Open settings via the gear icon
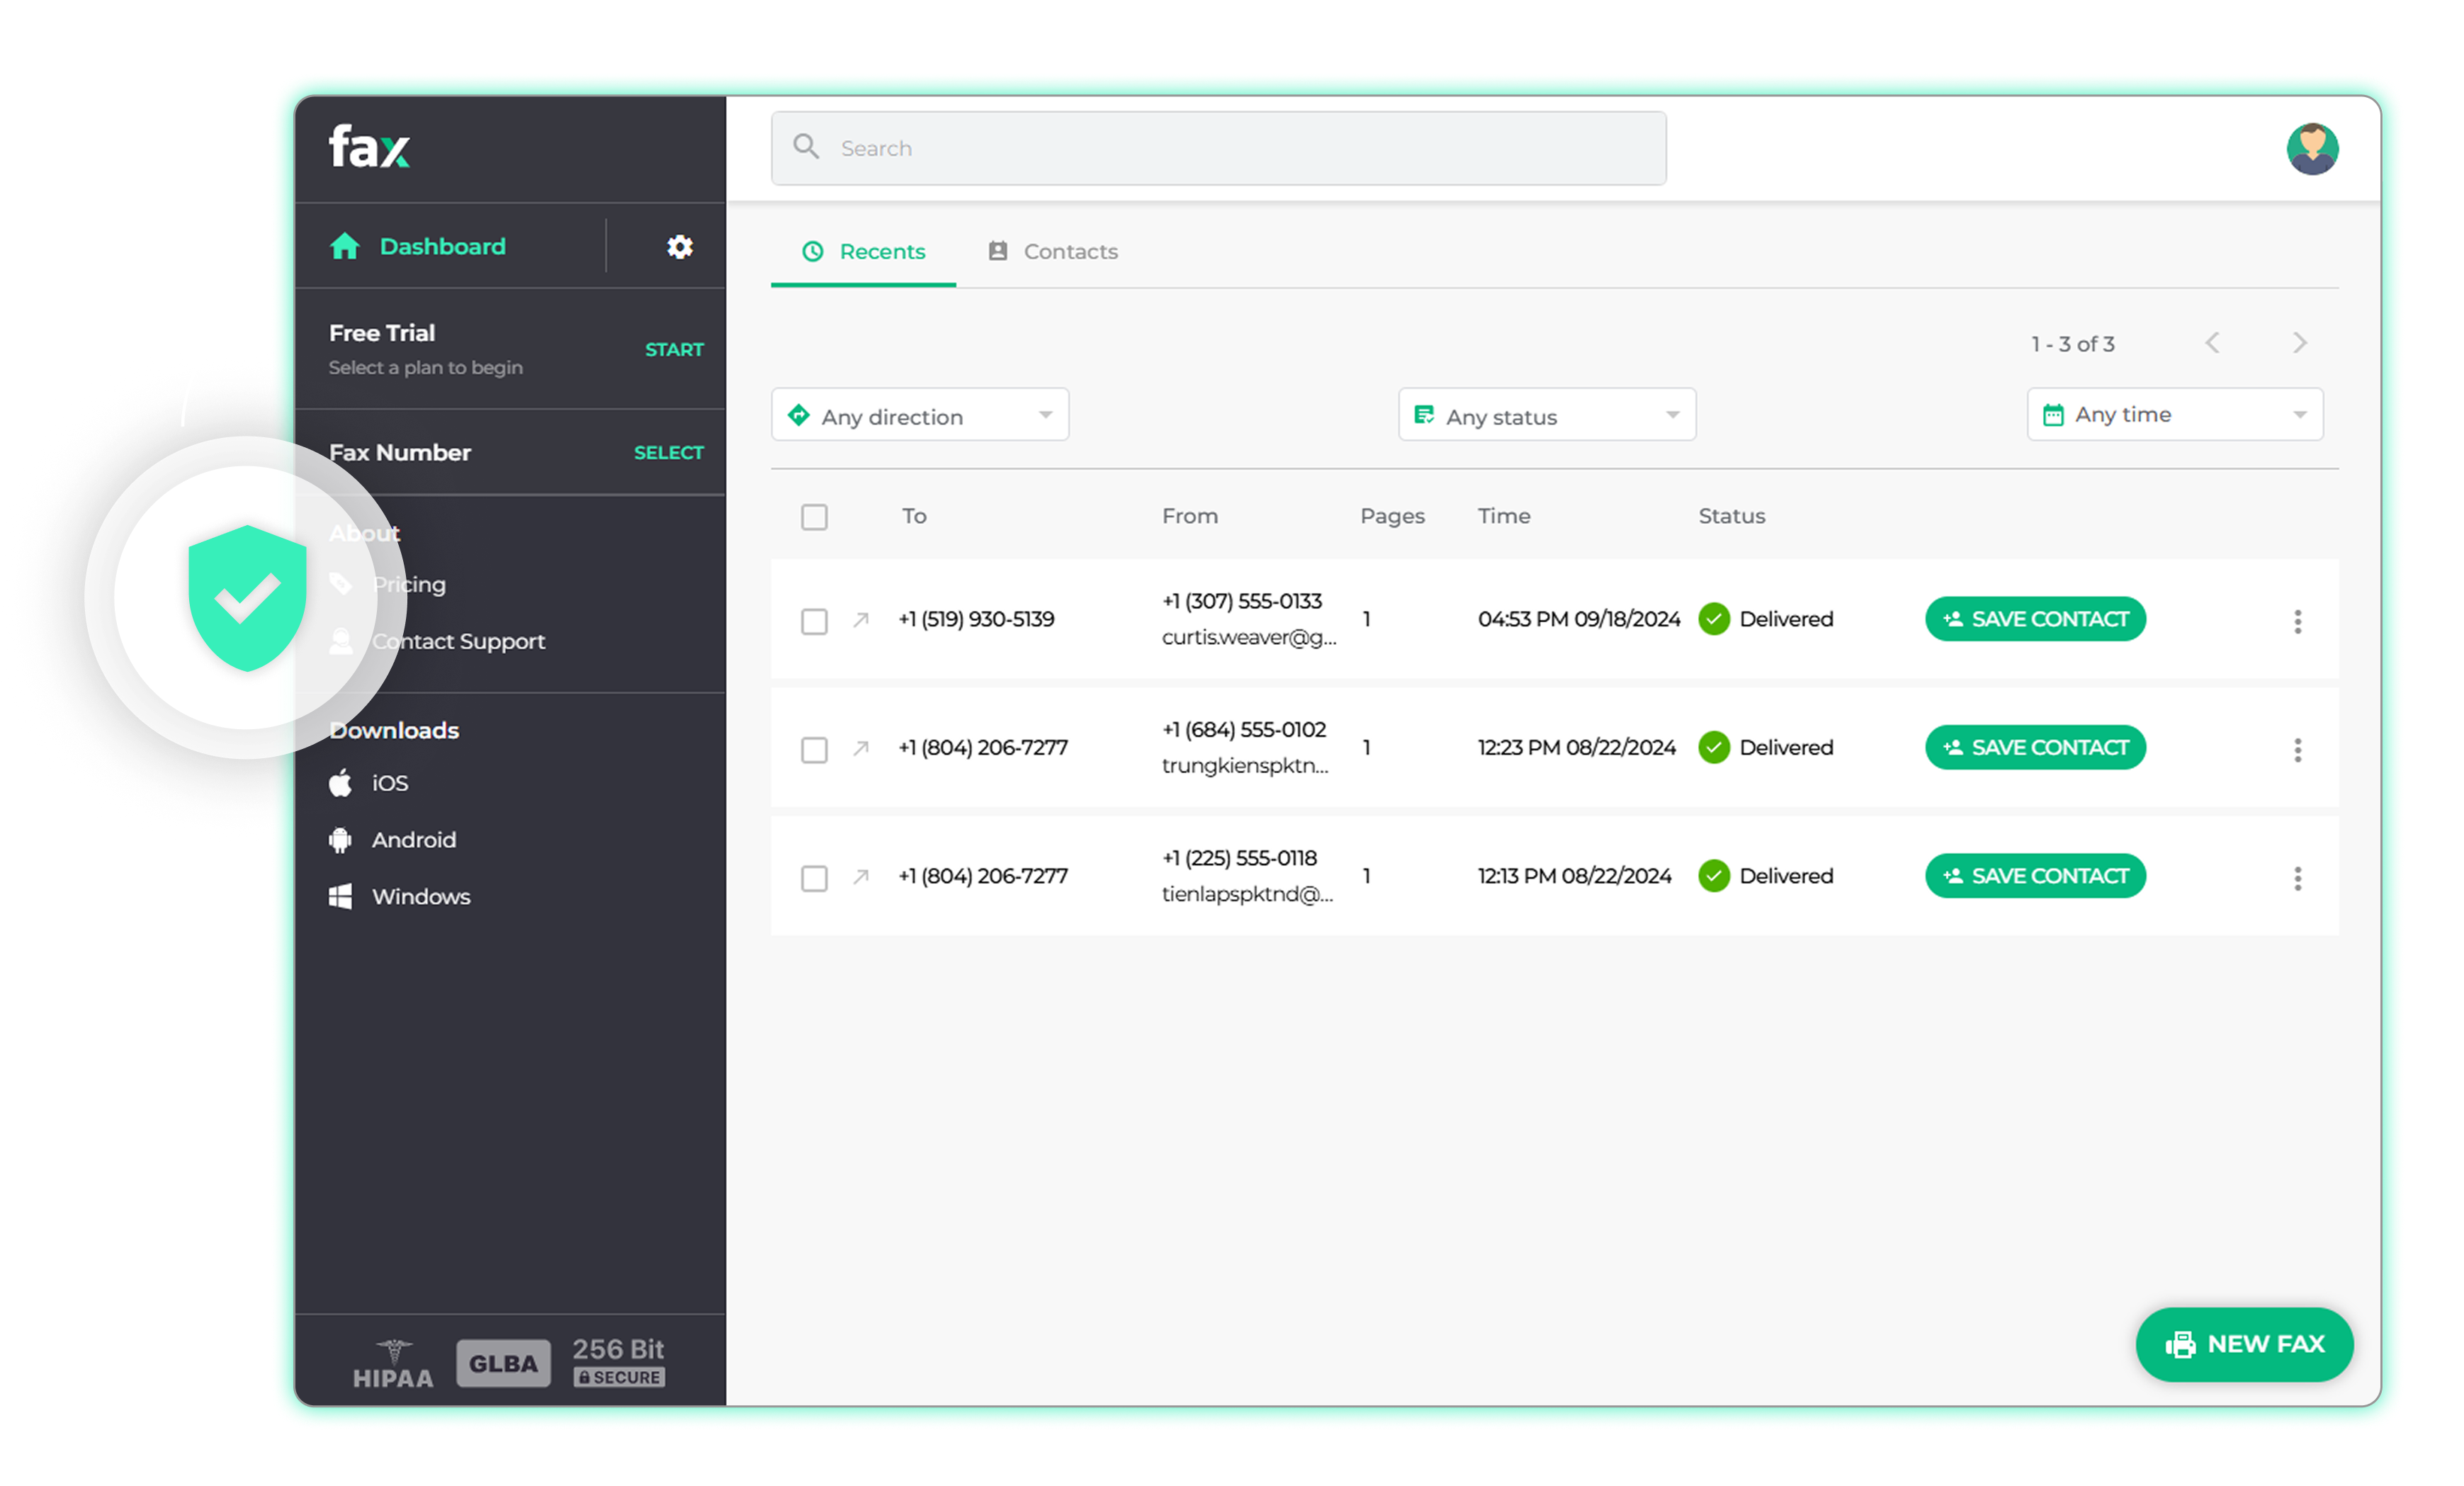 (x=679, y=246)
